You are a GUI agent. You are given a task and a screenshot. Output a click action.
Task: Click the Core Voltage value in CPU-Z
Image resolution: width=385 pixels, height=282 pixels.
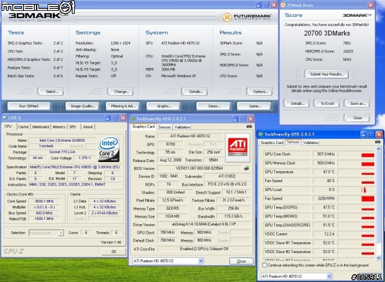coord(84,158)
